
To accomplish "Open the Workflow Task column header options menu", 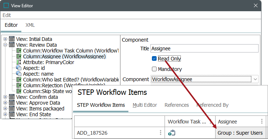I will tap(211, 121).
